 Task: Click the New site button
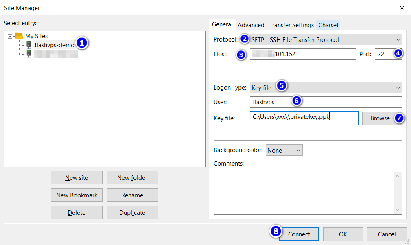77,178
